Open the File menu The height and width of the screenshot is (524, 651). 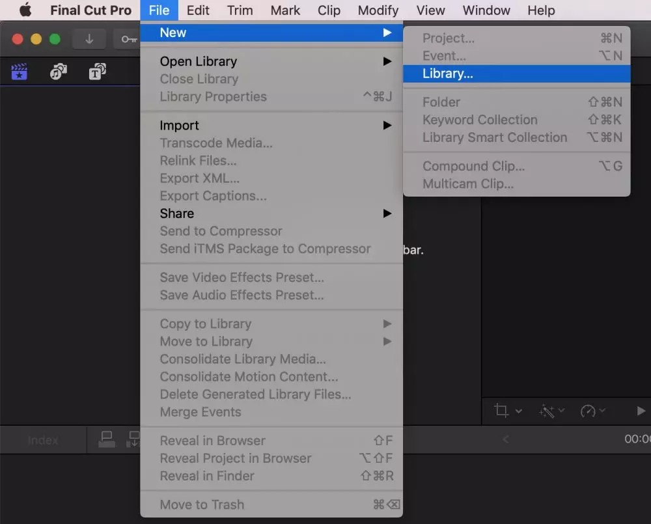click(159, 10)
